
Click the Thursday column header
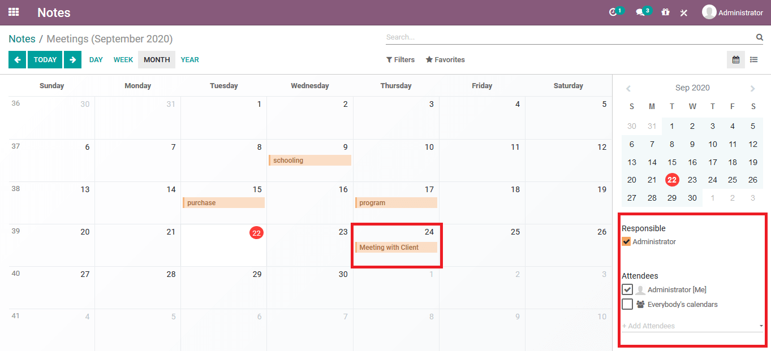pos(396,86)
